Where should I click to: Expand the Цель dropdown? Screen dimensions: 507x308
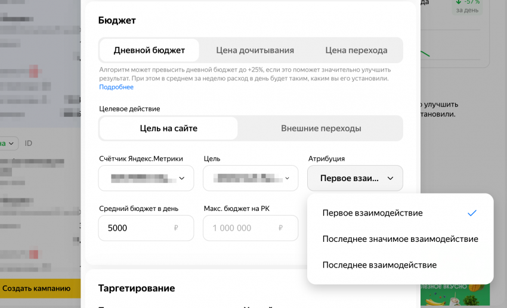[251, 178]
